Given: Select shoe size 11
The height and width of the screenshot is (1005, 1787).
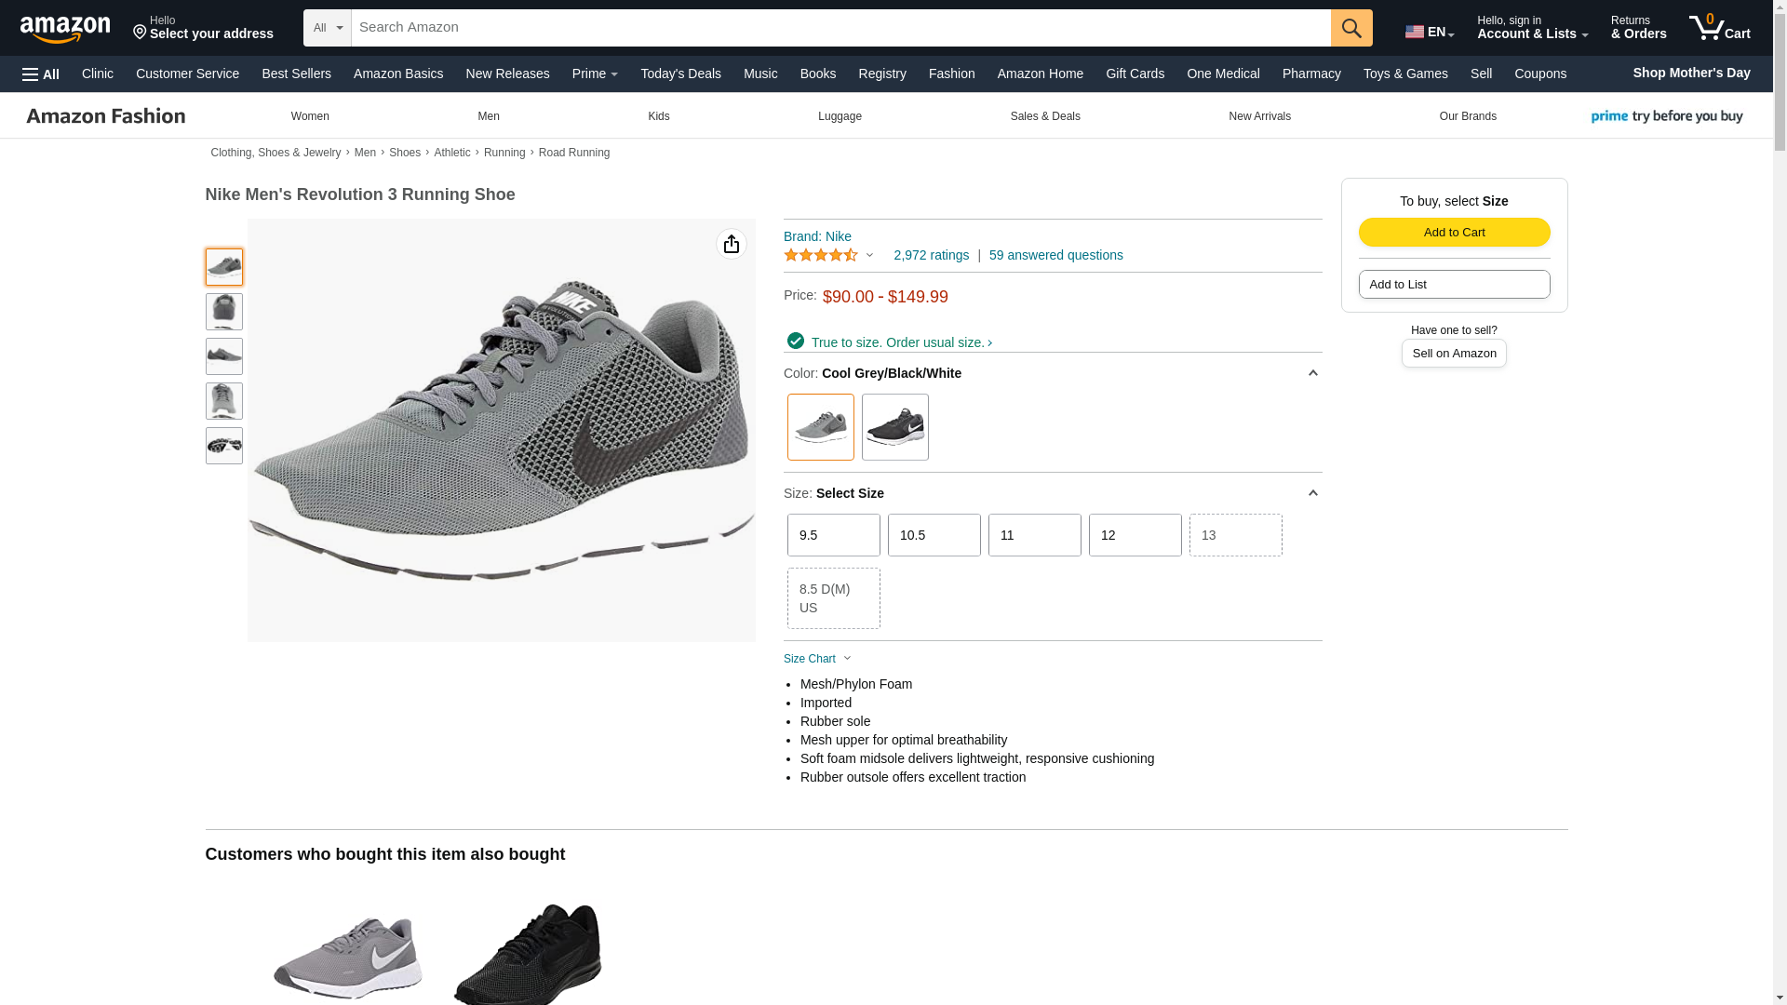Looking at the screenshot, I should [1035, 535].
